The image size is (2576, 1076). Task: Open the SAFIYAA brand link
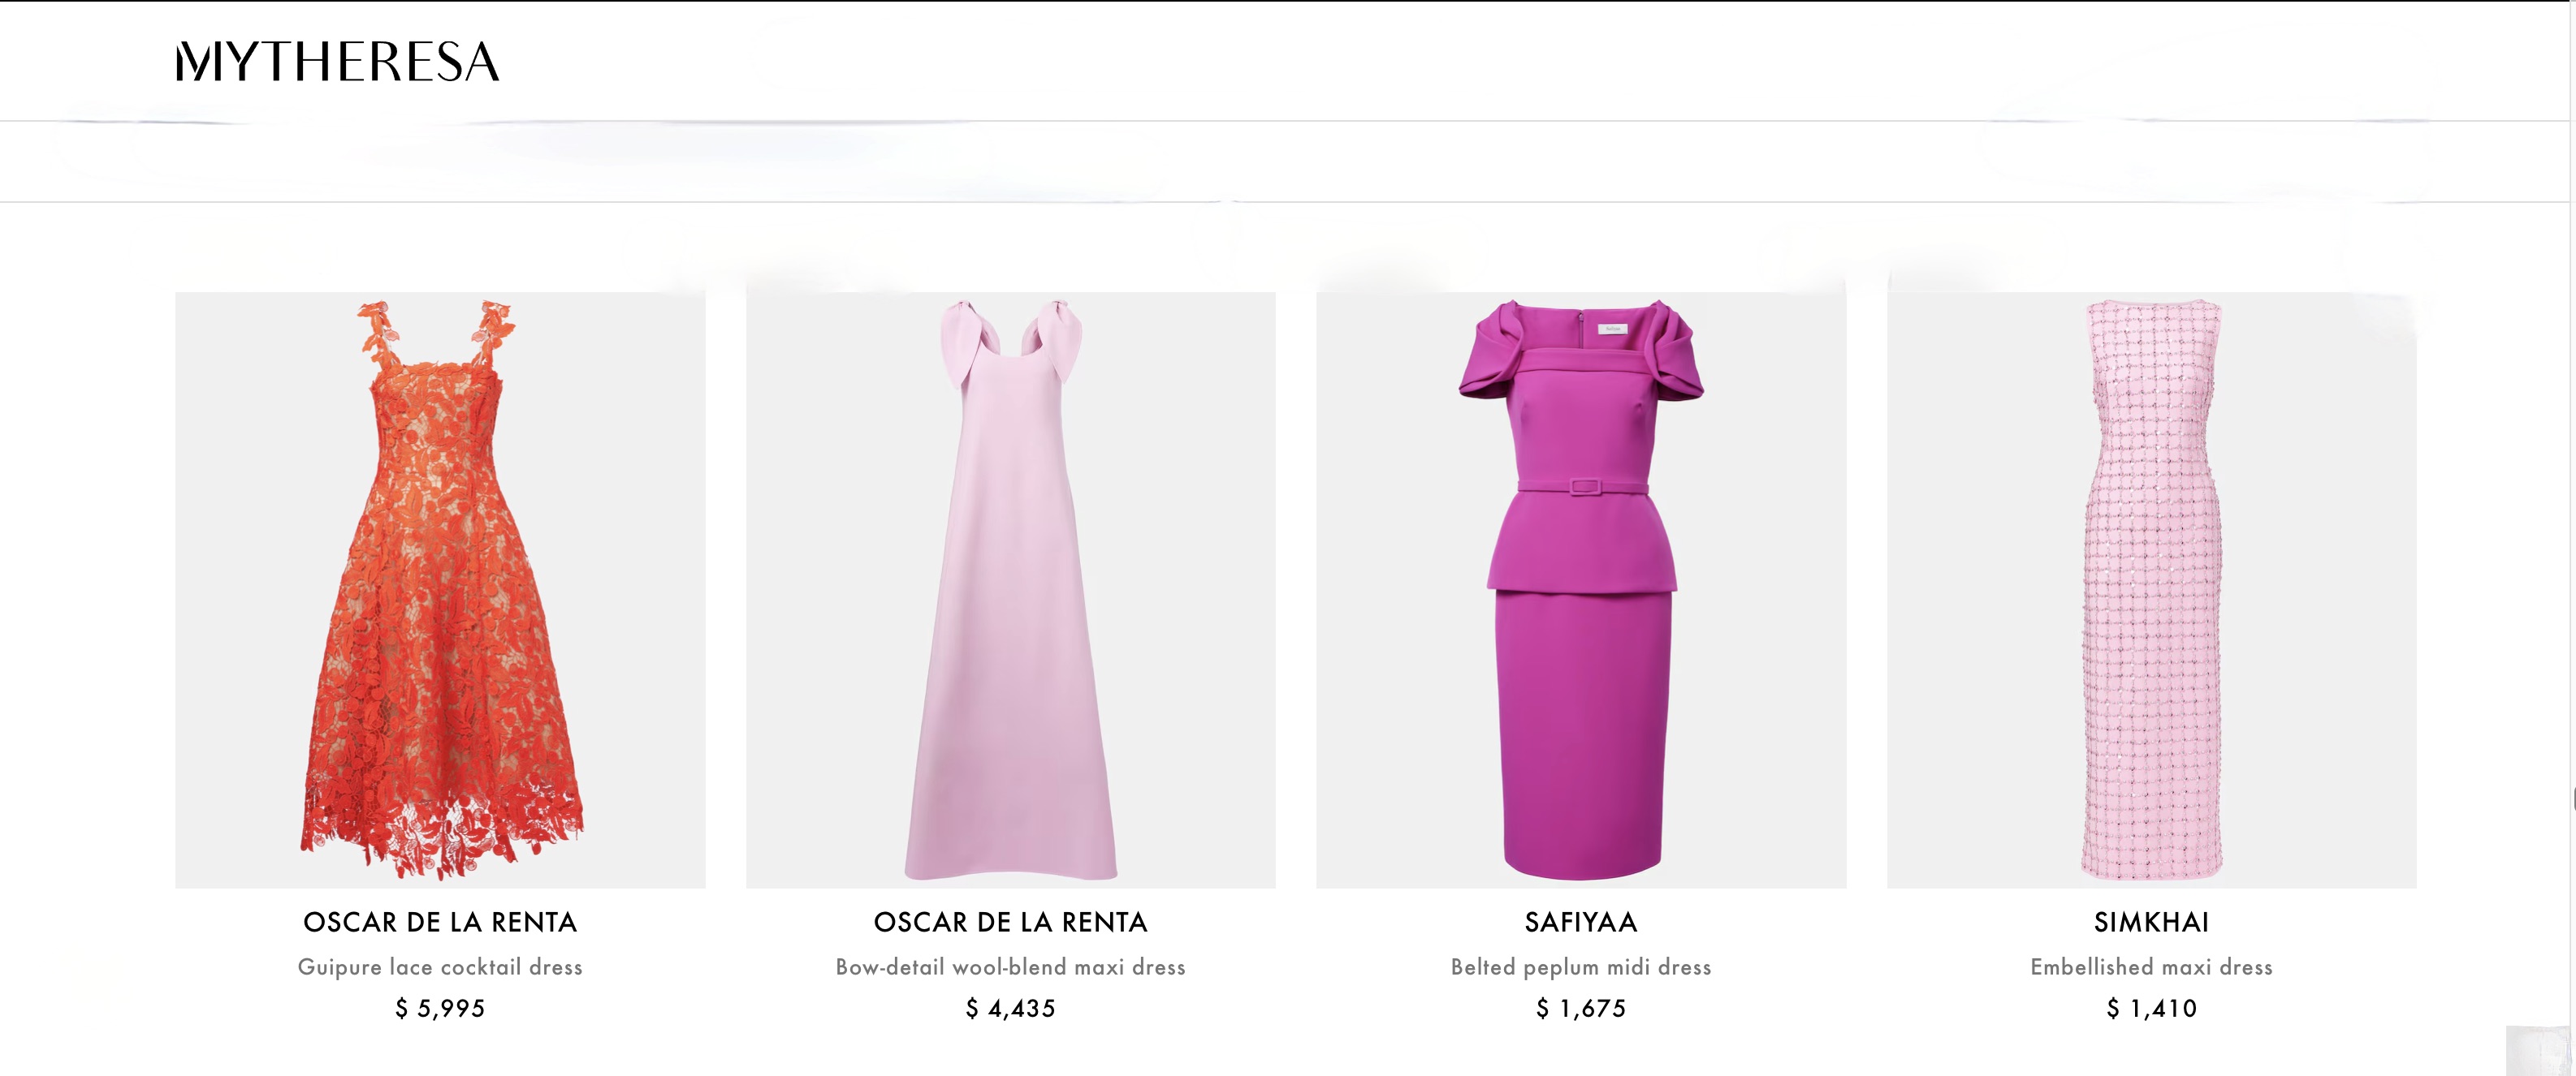1581,922
